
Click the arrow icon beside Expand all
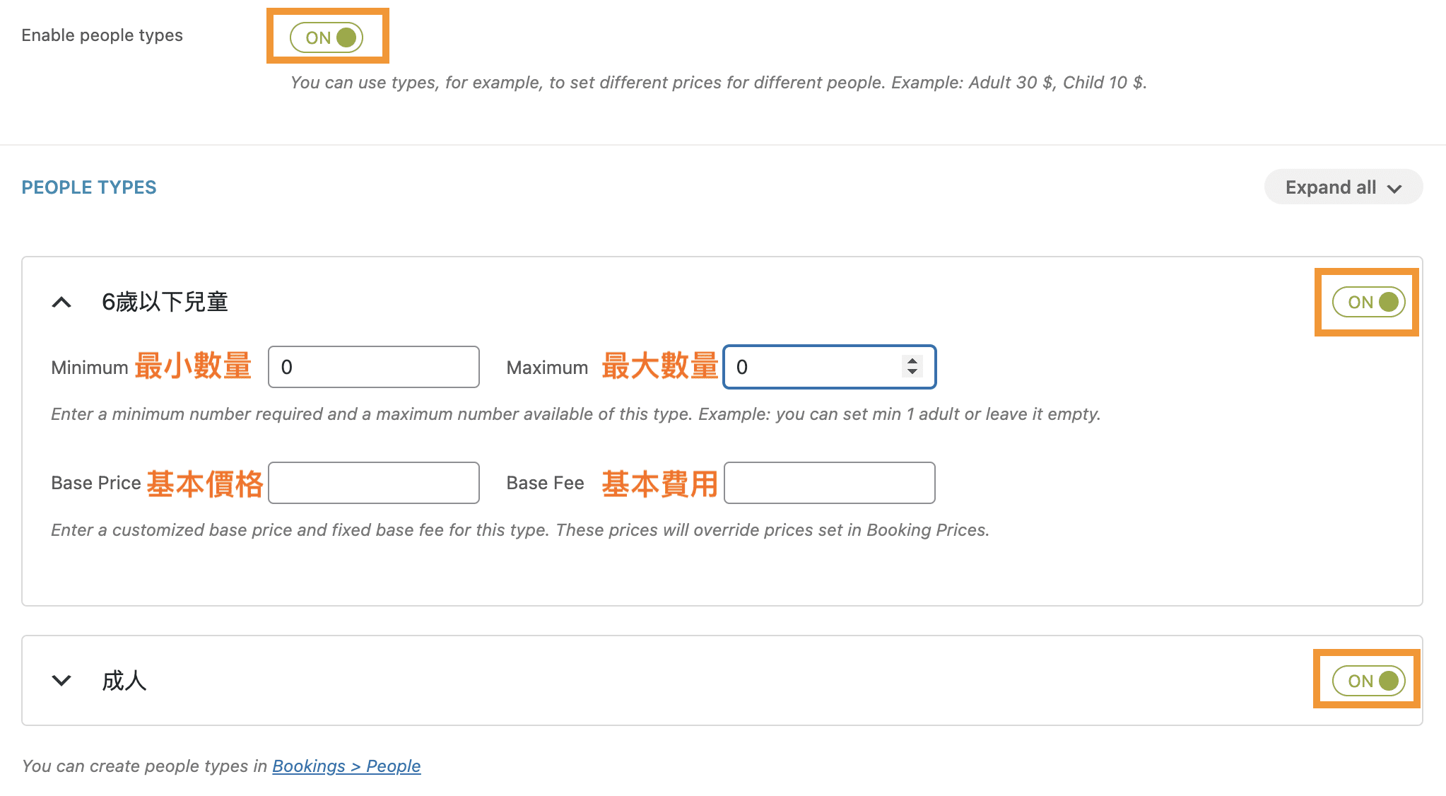(x=1394, y=189)
